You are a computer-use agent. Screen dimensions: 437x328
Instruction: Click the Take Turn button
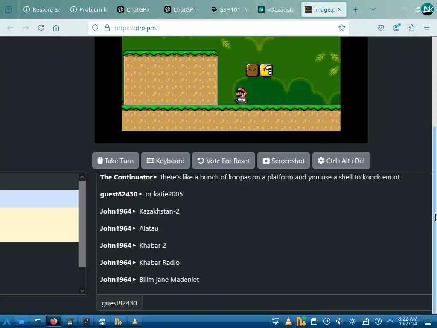coord(115,161)
